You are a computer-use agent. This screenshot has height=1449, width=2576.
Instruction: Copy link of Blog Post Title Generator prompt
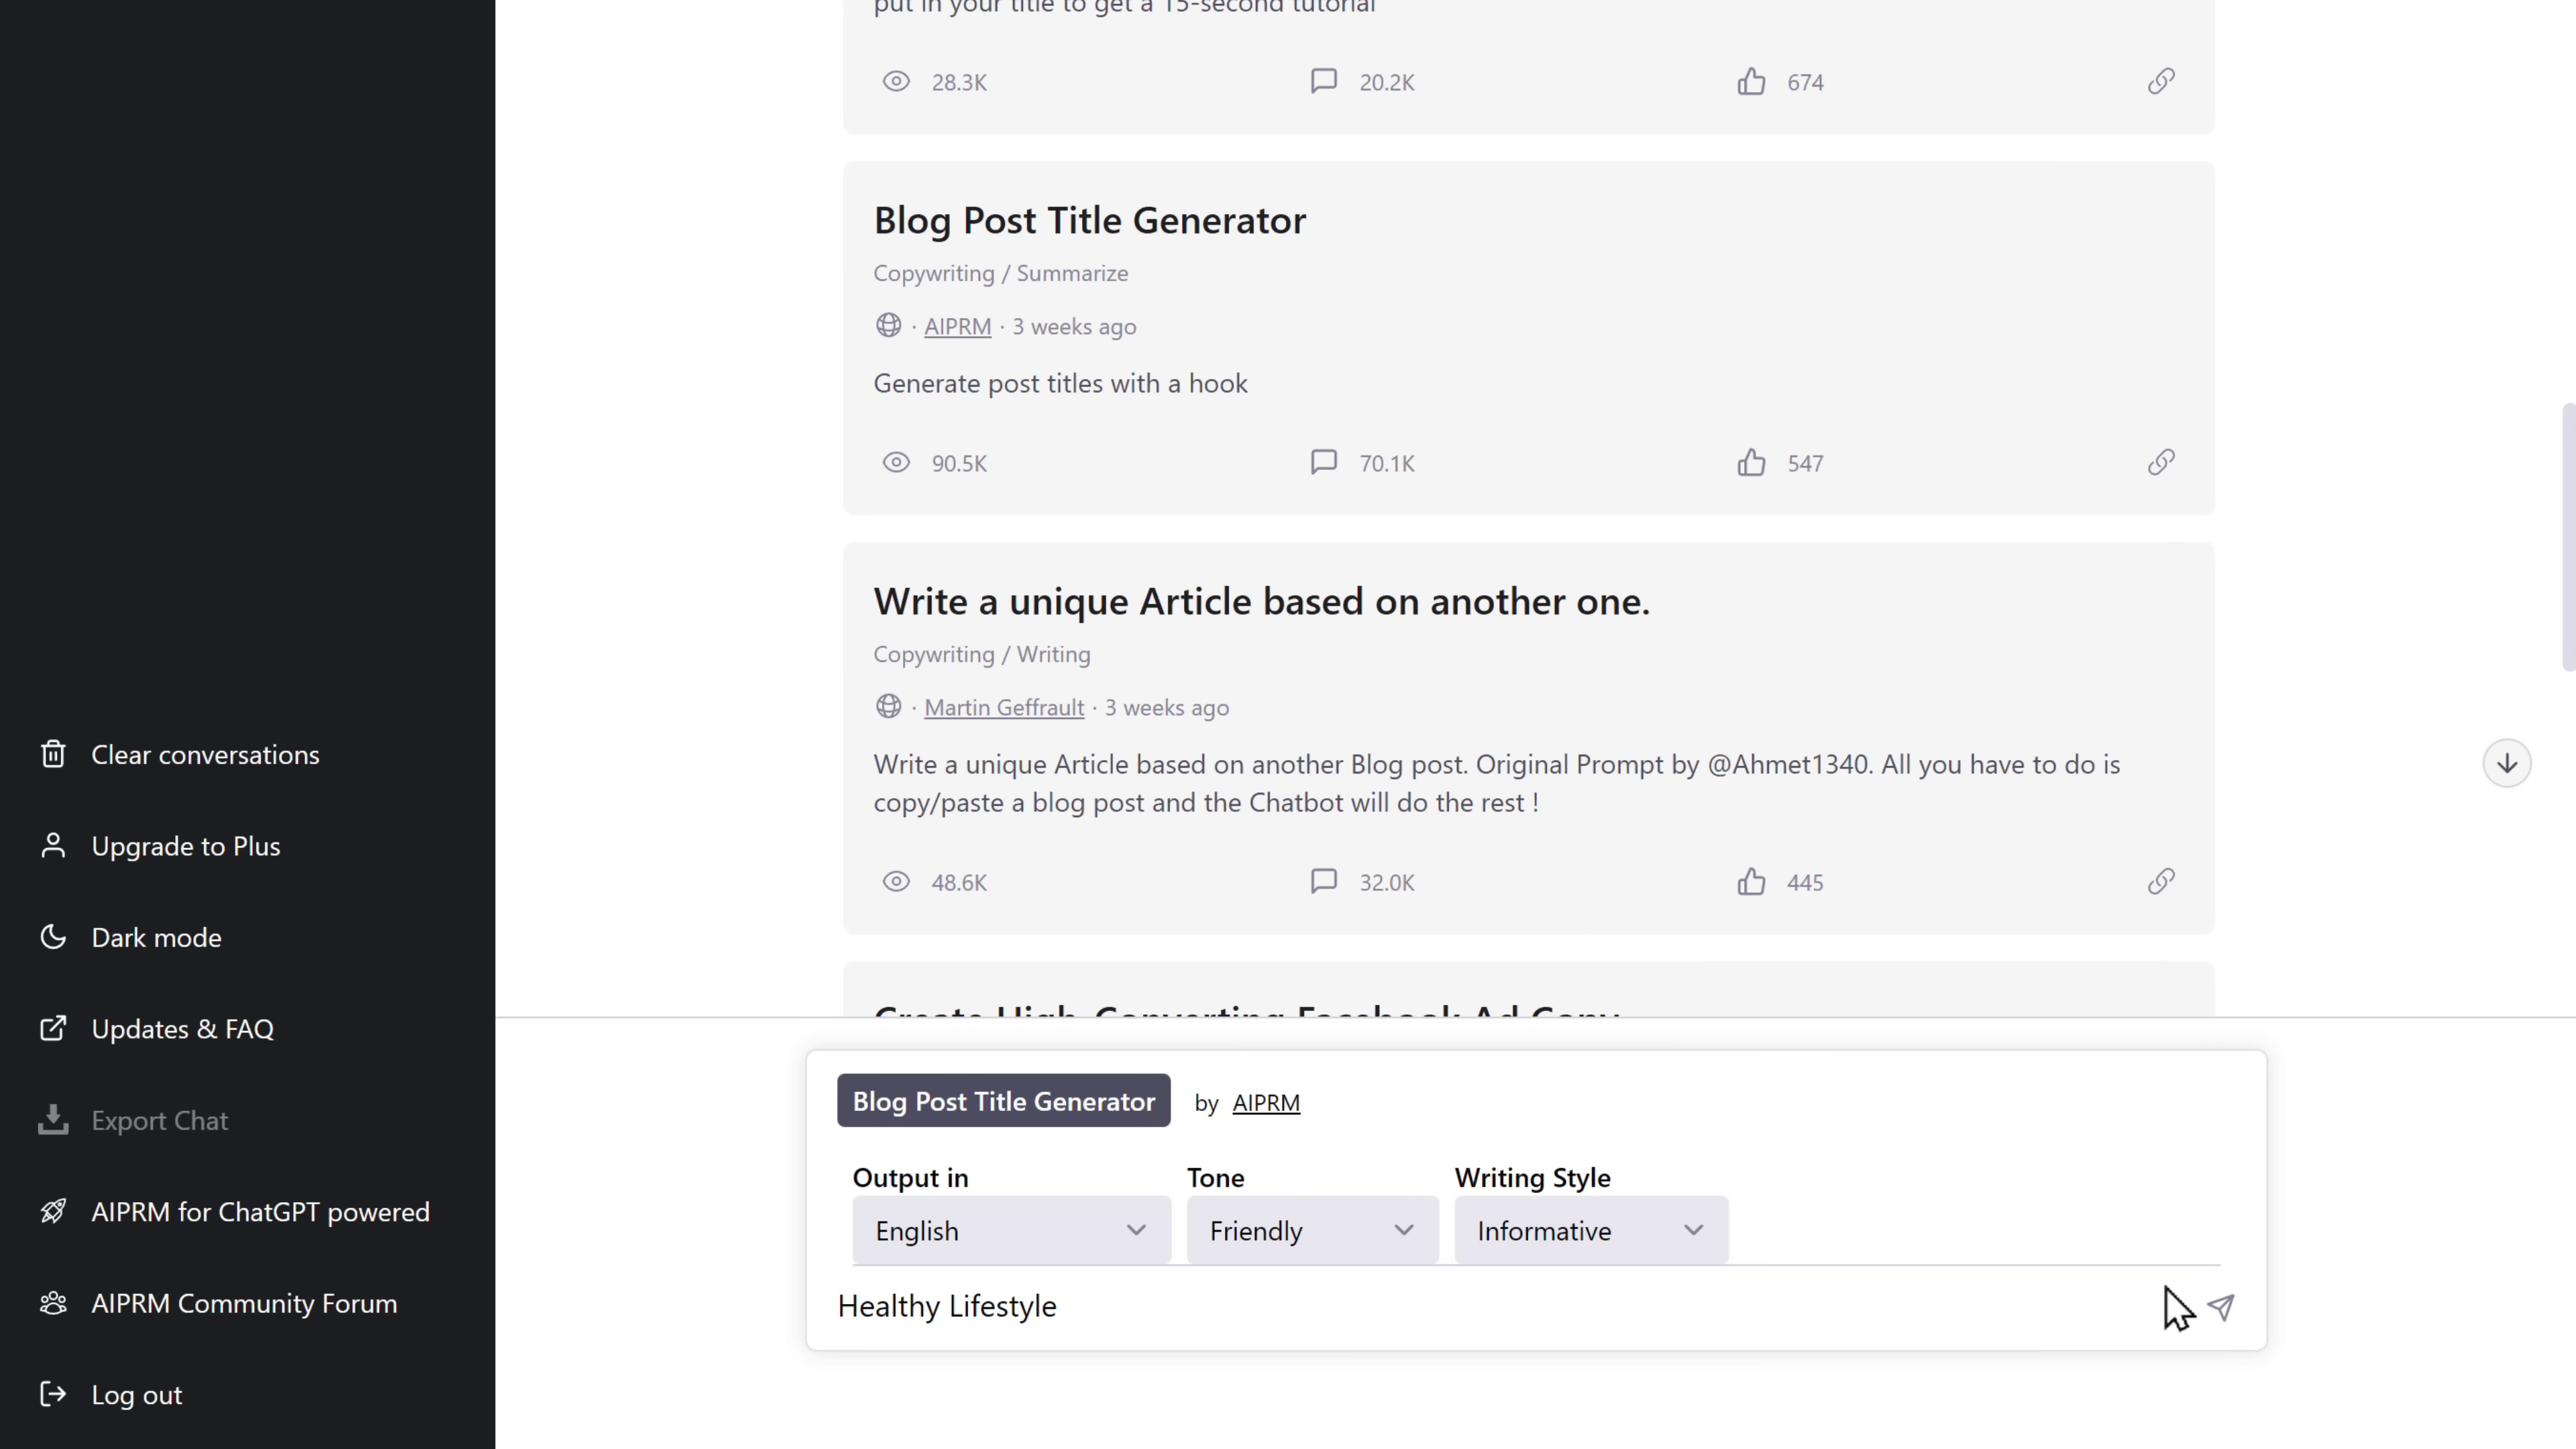pos(2161,462)
